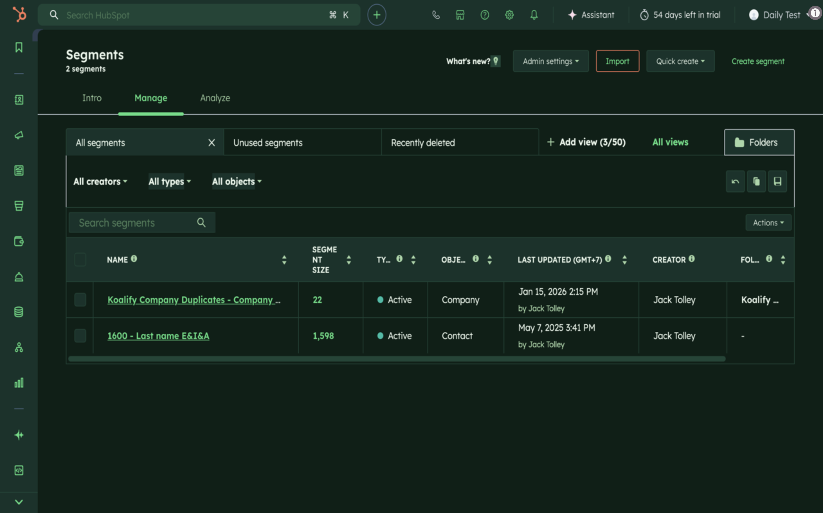Open the notifications bell icon
823x513 pixels.
534,14
